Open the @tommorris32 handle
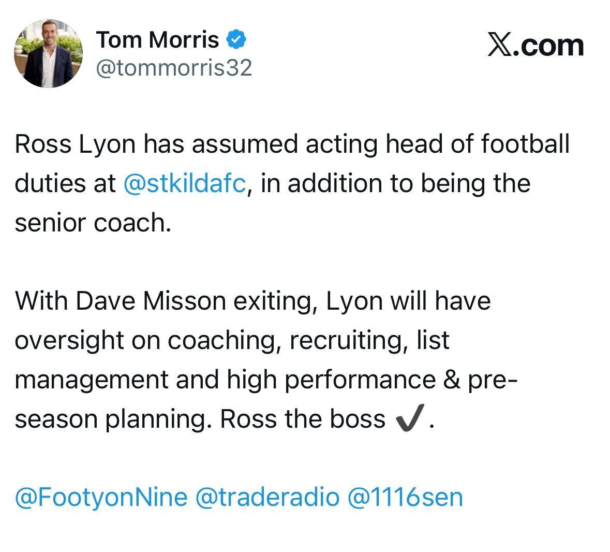Viewport: 610px width, 552px height. click(174, 68)
